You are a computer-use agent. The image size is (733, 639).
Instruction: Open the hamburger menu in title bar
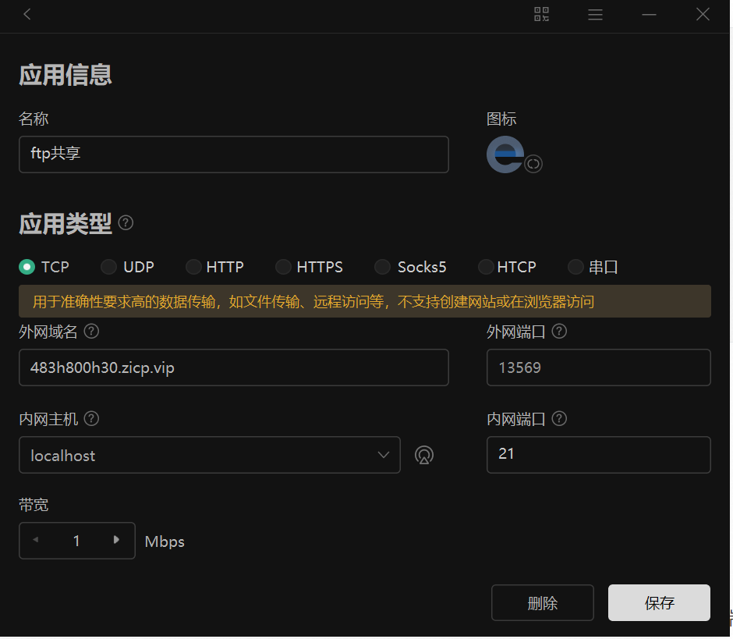595,14
